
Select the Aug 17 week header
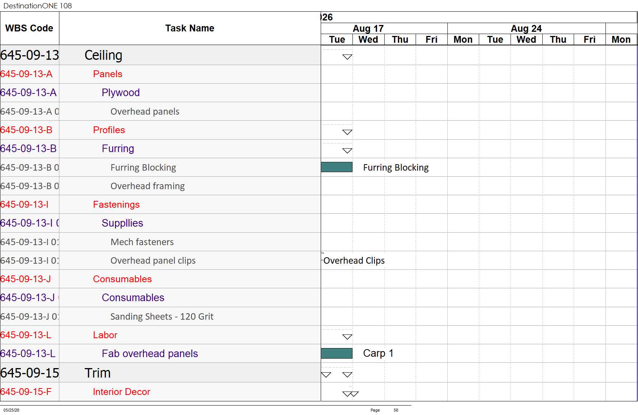(x=368, y=28)
